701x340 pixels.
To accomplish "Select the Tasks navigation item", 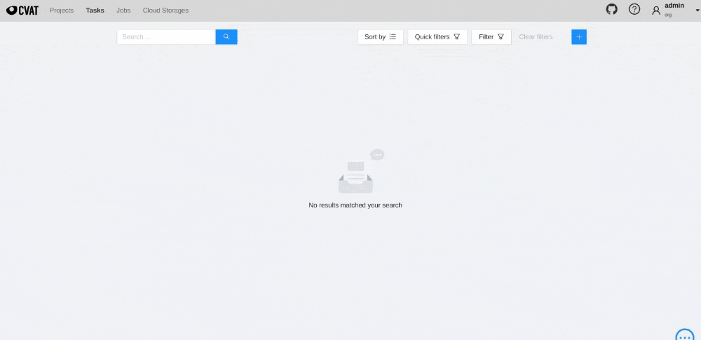I will coord(95,11).
